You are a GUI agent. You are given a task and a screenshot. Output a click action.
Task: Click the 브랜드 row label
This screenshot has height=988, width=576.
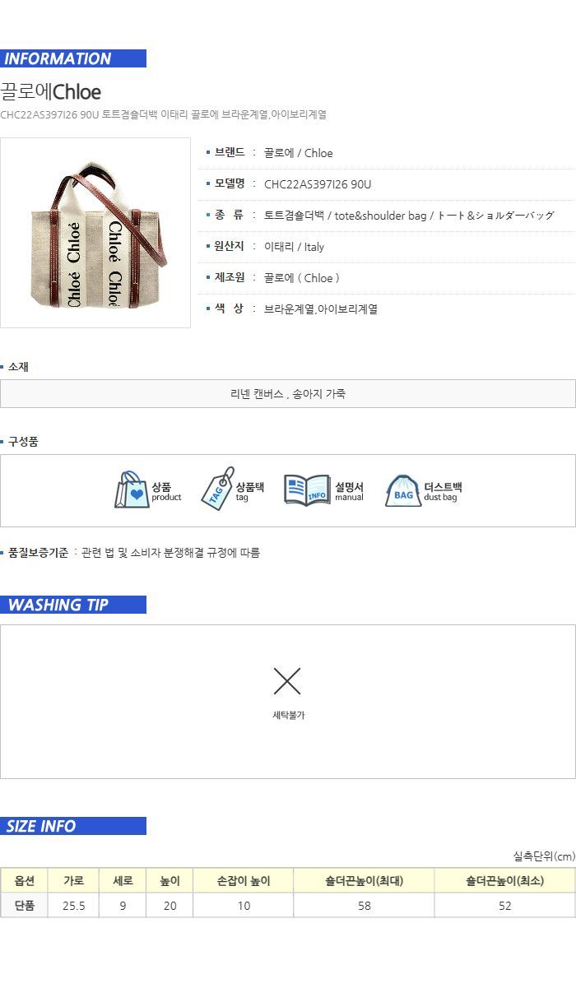tap(230, 152)
